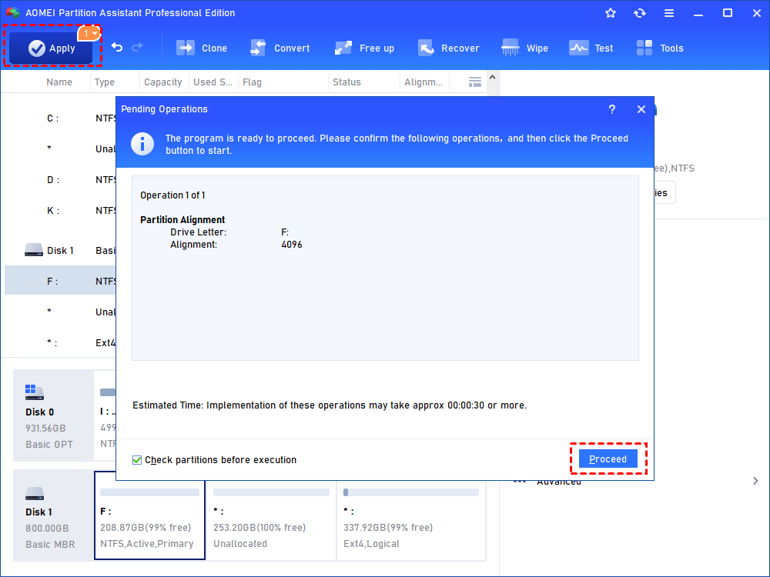770x577 pixels.
Task: Close the Pending Operations dialog
Action: pyautogui.click(x=641, y=109)
